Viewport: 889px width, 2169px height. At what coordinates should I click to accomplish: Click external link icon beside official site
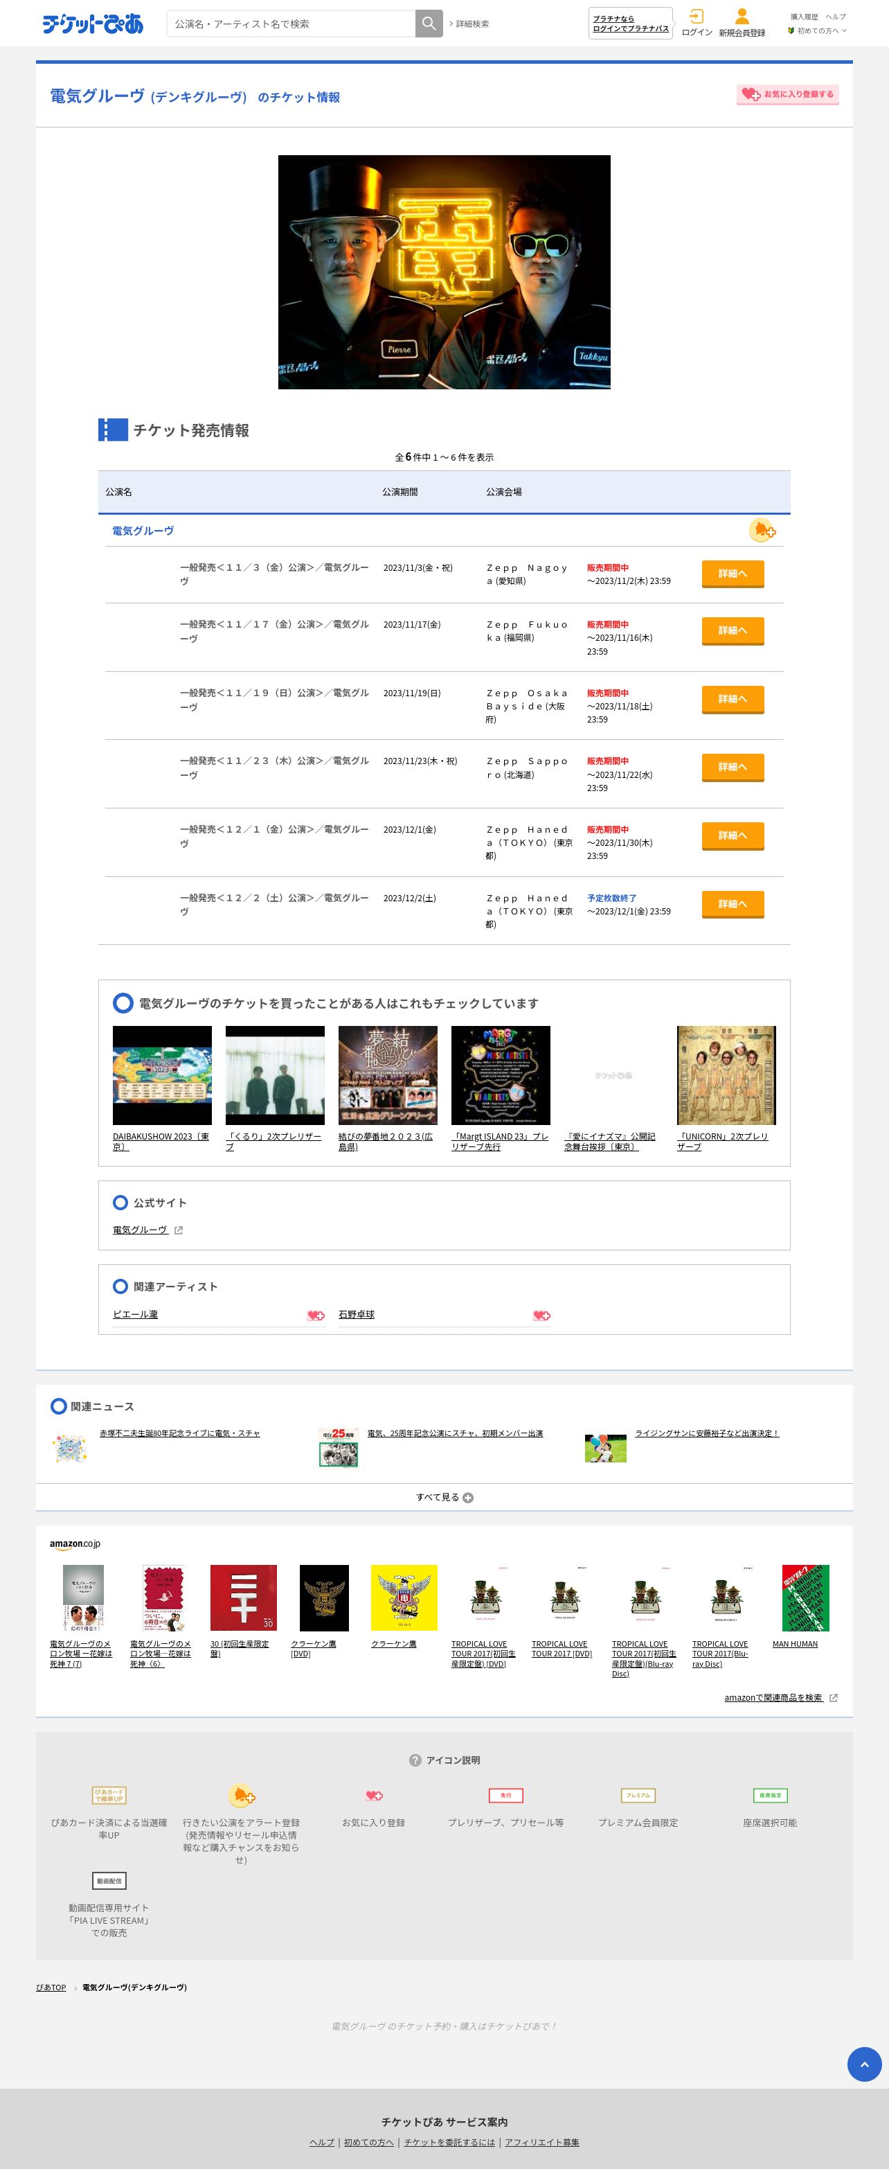[x=179, y=1230]
